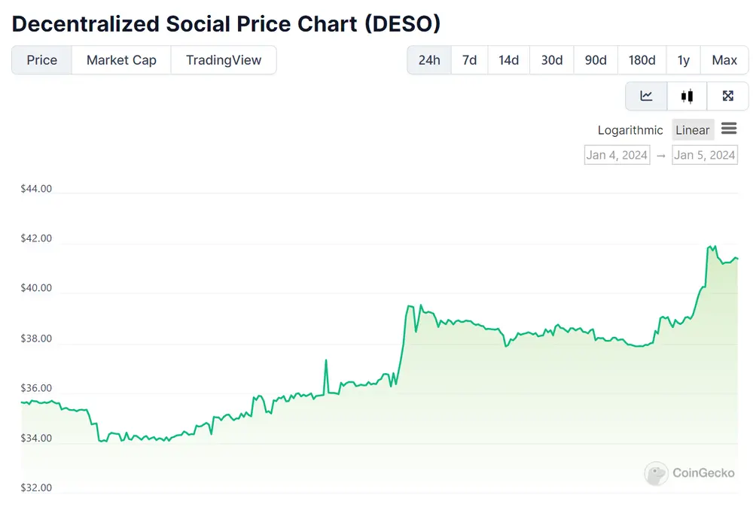
Task: Select the 24h time range
Action: pos(429,60)
